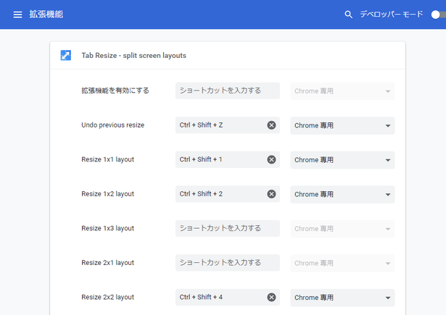Open scope dropdown for Resize 1x2 layout

(342, 194)
